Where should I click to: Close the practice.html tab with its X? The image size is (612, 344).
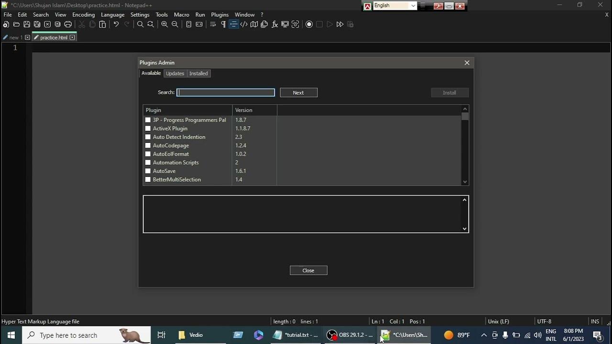[x=72, y=37]
